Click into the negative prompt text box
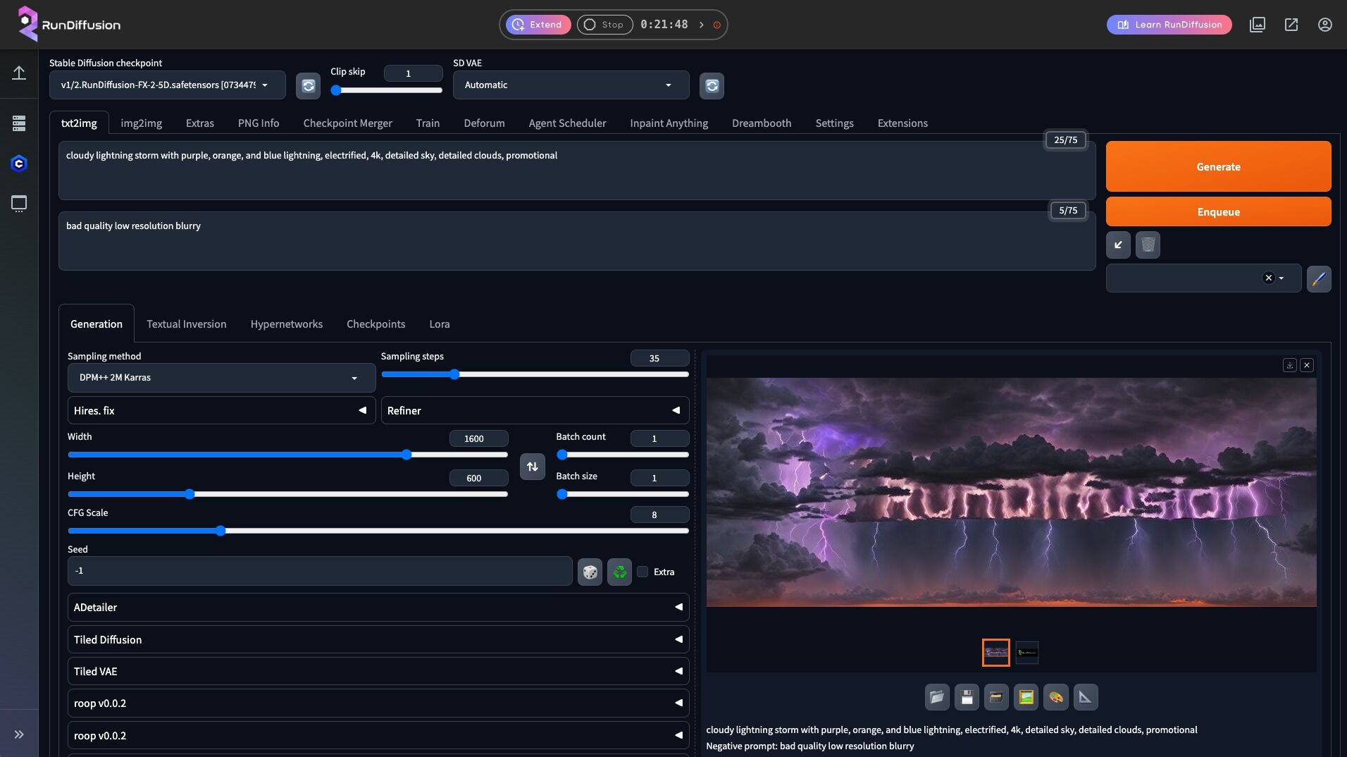 577,241
